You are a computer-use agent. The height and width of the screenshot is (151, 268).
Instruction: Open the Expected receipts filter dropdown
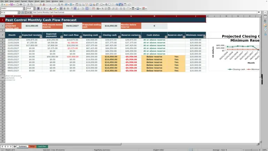tap(41, 37)
